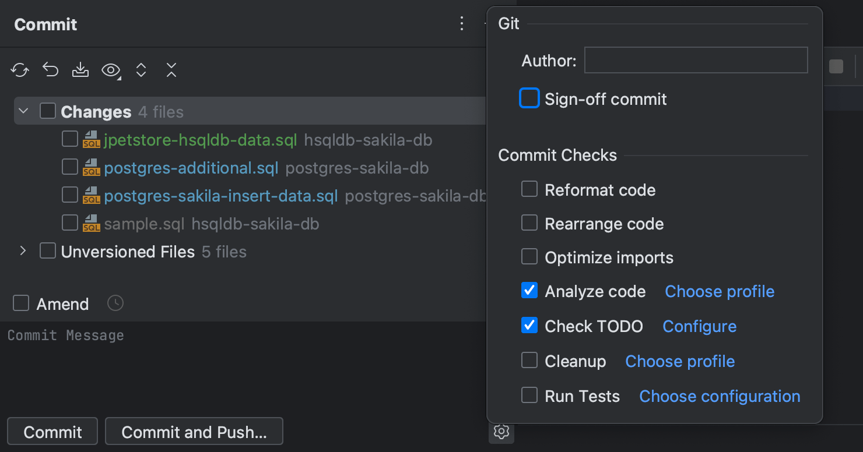Click the Commit and Push button
This screenshot has height=452, width=863.
click(194, 432)
